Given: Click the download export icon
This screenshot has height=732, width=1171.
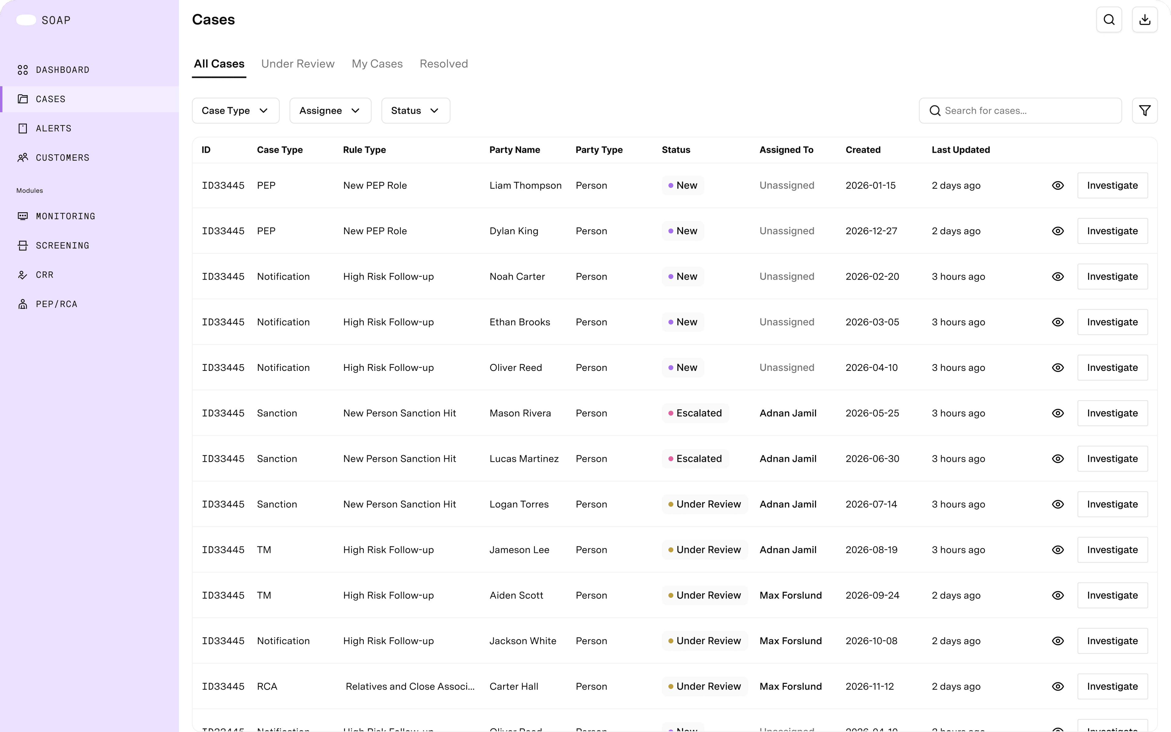Looking at the screenshot, I should [1144, 20].
